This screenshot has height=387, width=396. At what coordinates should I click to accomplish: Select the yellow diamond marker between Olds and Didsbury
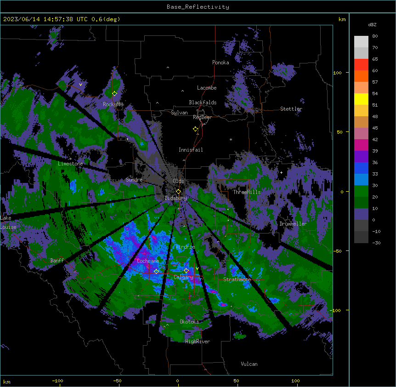178,191
